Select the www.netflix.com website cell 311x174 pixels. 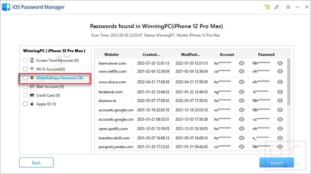coord(112,71)
